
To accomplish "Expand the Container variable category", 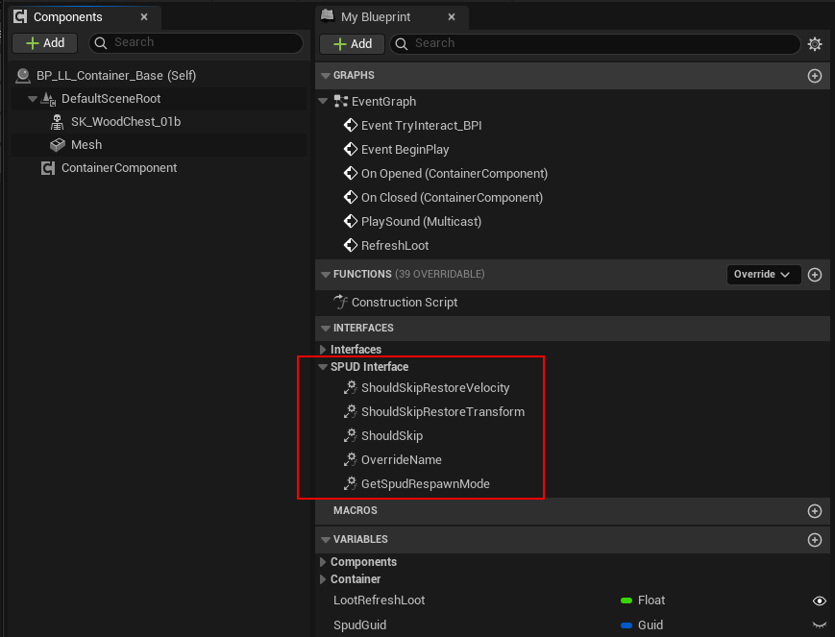I will [x=323, y=579].
